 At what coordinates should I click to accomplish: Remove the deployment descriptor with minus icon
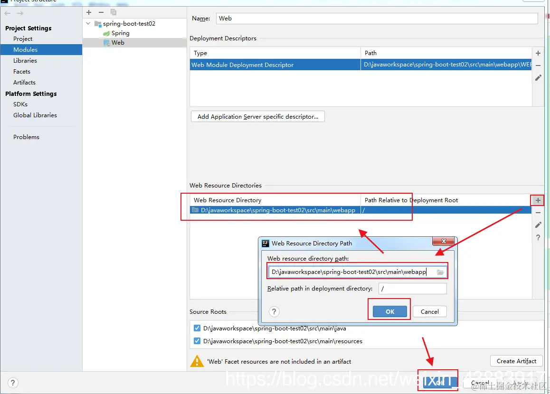538,66
